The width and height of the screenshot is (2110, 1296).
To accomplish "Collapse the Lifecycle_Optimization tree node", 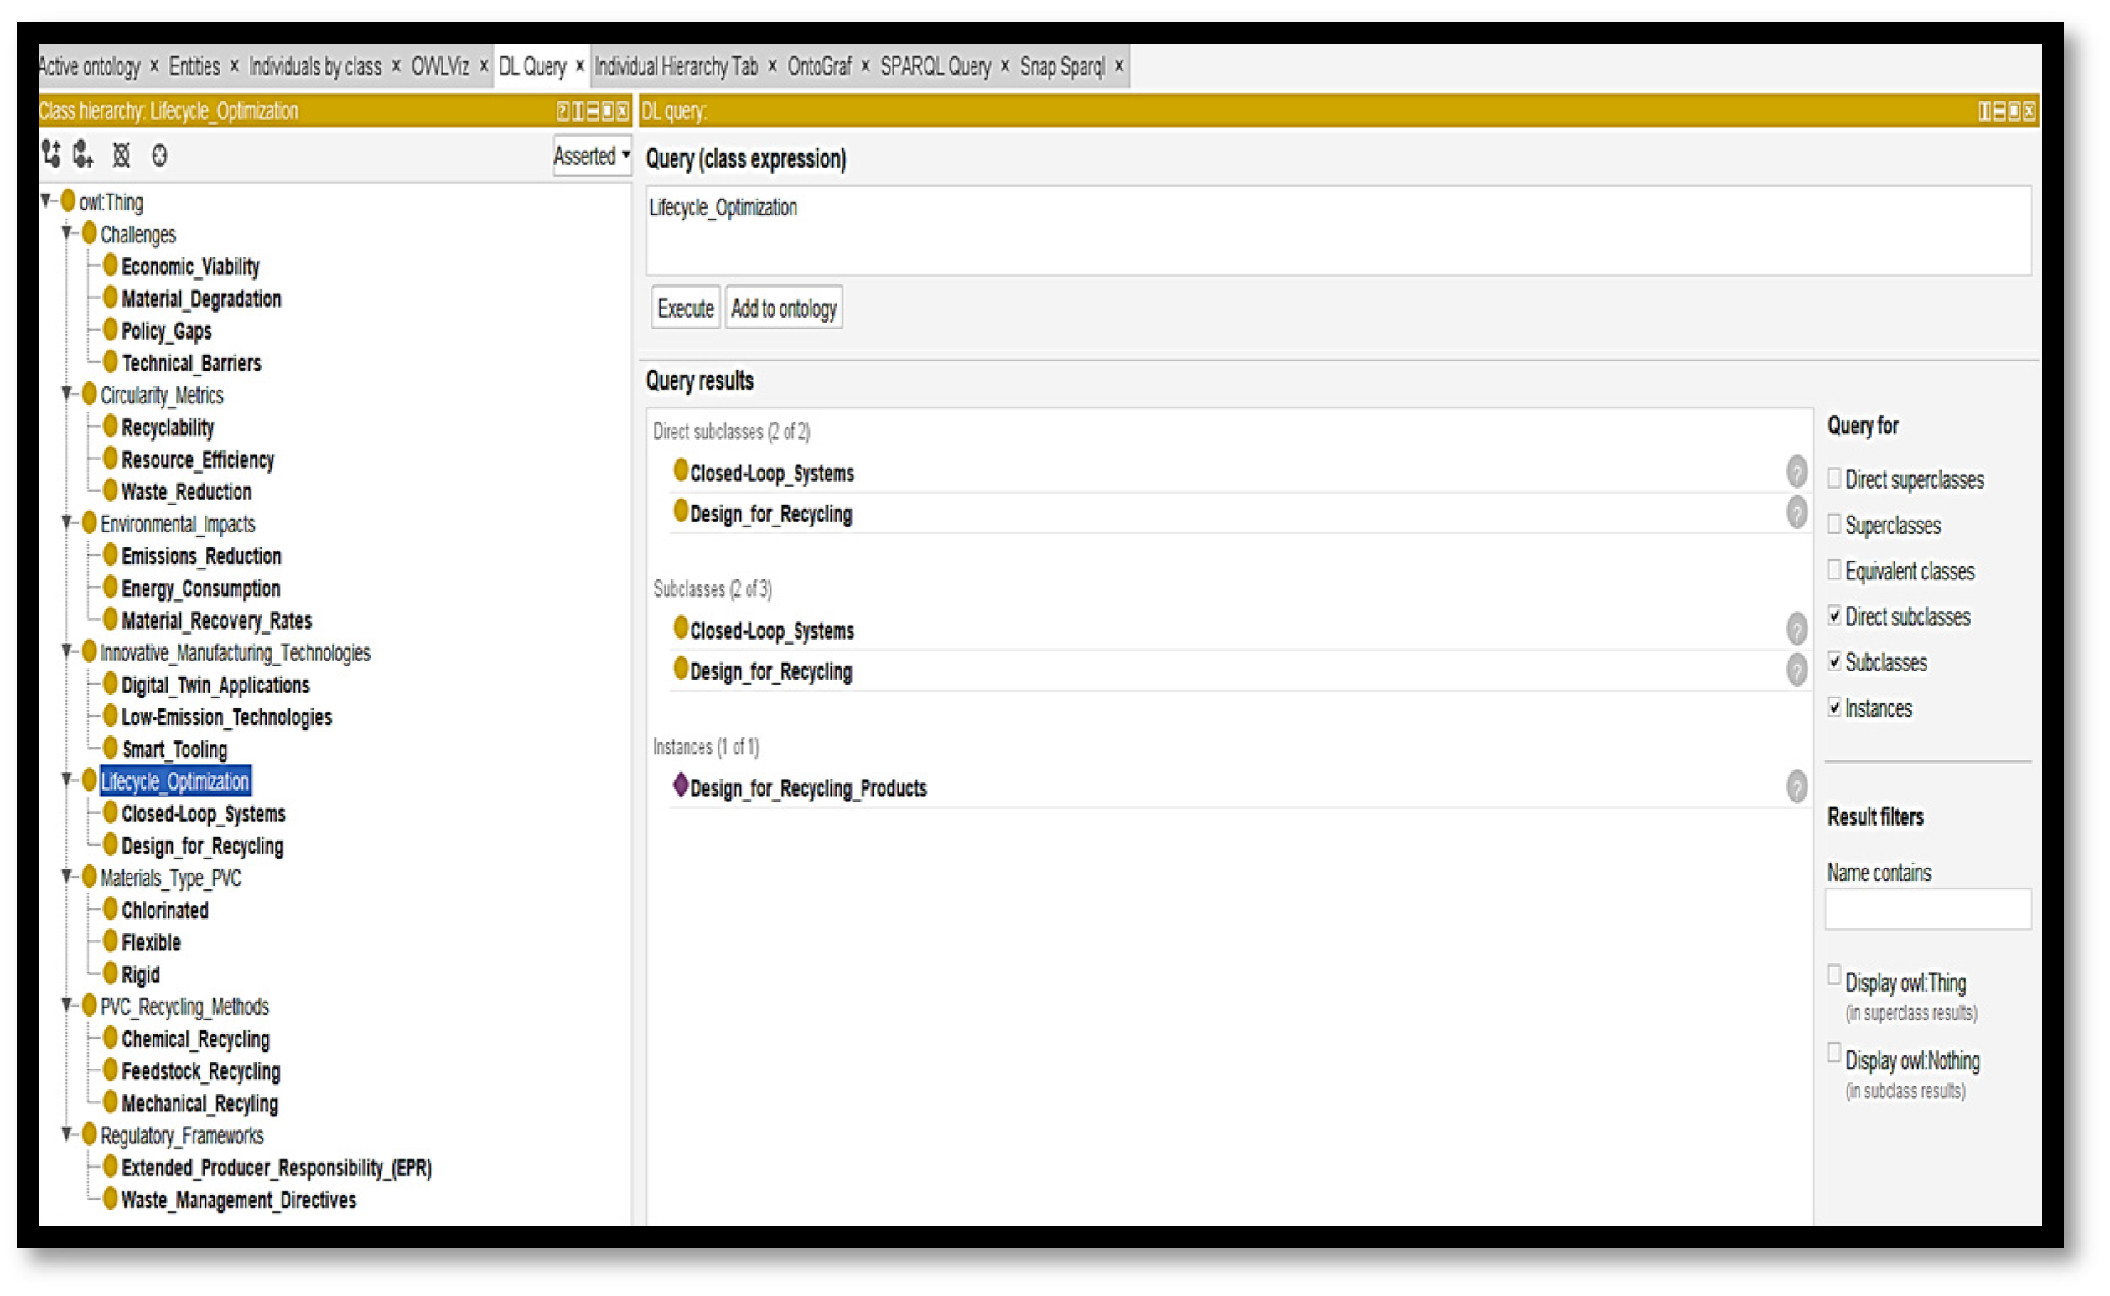I will (67, 780).
